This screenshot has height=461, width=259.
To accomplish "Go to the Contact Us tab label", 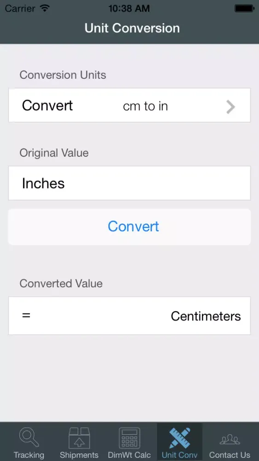I will pos(230,455).
